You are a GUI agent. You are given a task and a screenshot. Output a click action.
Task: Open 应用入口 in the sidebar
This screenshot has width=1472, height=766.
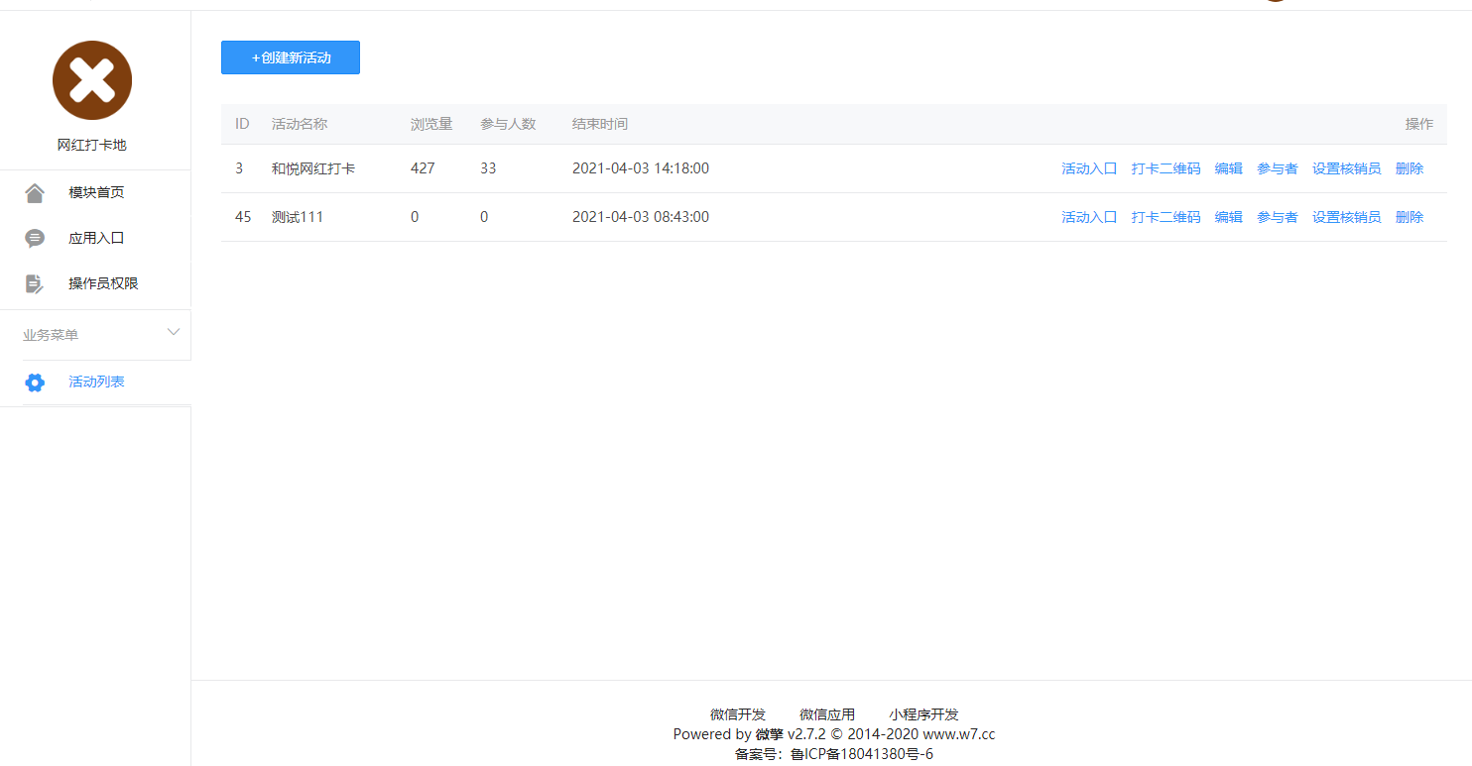(96, 239)
